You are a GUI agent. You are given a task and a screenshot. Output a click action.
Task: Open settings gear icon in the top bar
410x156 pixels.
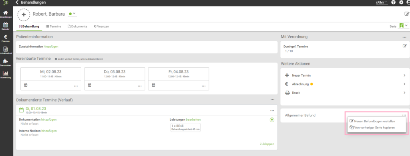[401, 2]
